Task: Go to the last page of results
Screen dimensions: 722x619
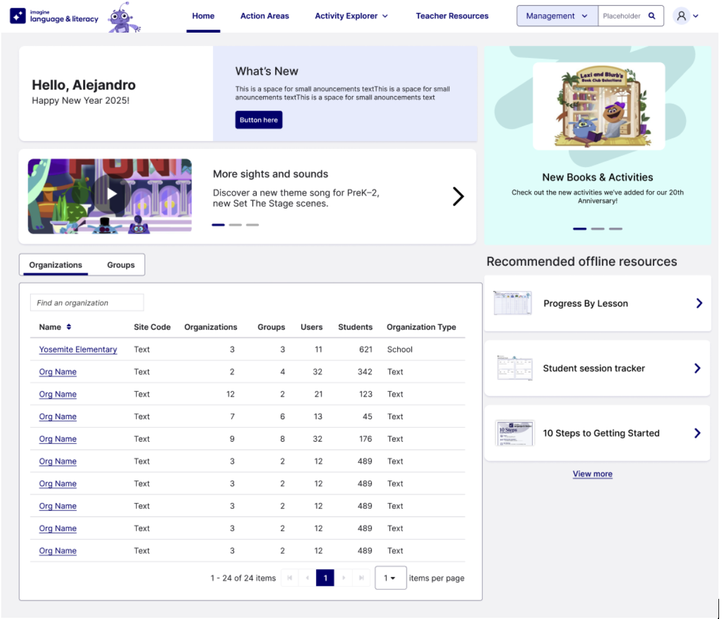Action: [361, 577]
